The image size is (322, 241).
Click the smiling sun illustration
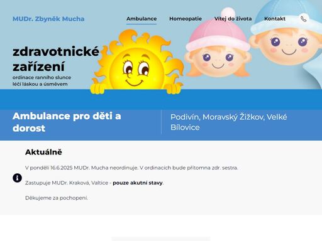click(x=137, y=62)
